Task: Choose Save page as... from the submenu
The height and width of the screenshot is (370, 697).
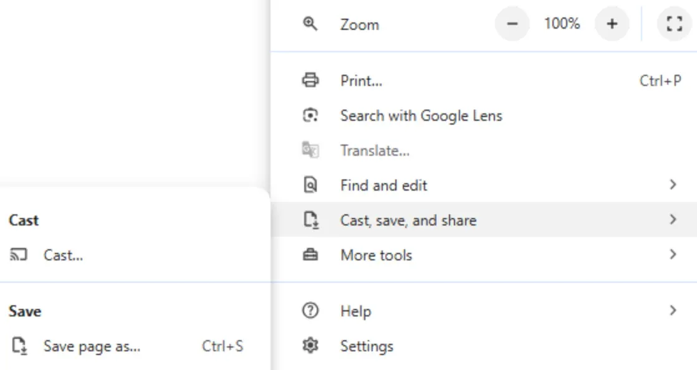Action: (x=92, y=346)
